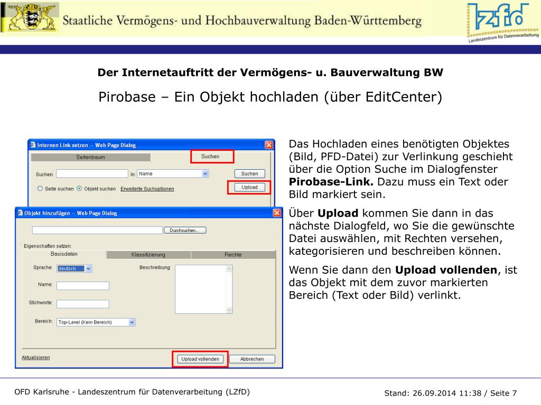Click the 'Aktualisieren' link
541x405 pixels.
click(x=36, y=358)
